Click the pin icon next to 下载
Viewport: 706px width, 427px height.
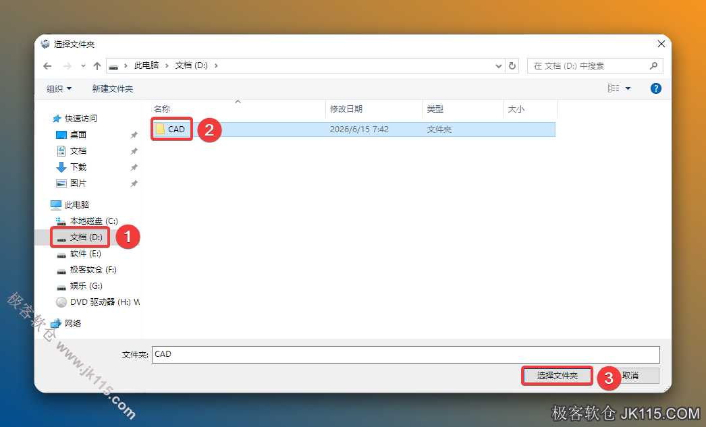(x=134, y=167)
